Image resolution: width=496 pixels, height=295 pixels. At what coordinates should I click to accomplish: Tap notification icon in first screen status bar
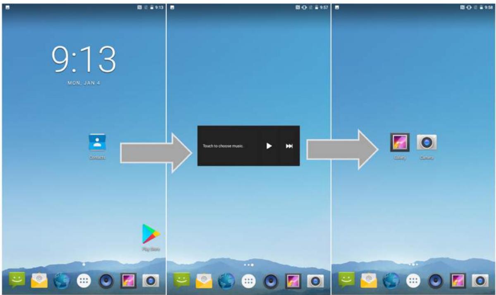point(8,7)
